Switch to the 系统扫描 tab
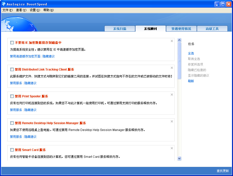 pyautogui.click(x=120, y=29)
